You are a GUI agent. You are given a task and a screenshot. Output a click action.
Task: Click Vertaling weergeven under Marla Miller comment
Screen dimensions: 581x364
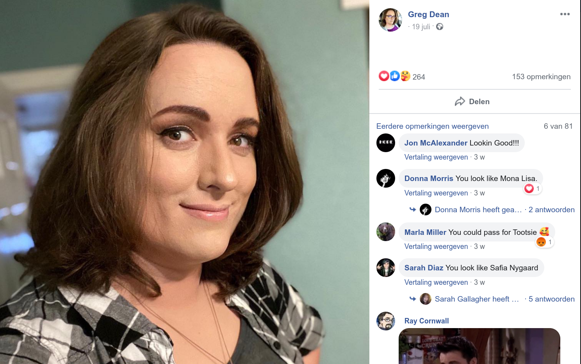436,247
